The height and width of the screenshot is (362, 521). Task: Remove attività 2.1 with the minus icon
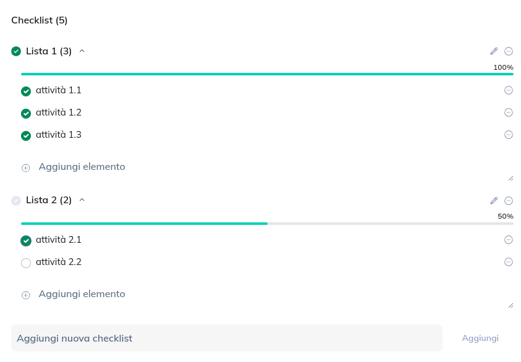point(509,240)
